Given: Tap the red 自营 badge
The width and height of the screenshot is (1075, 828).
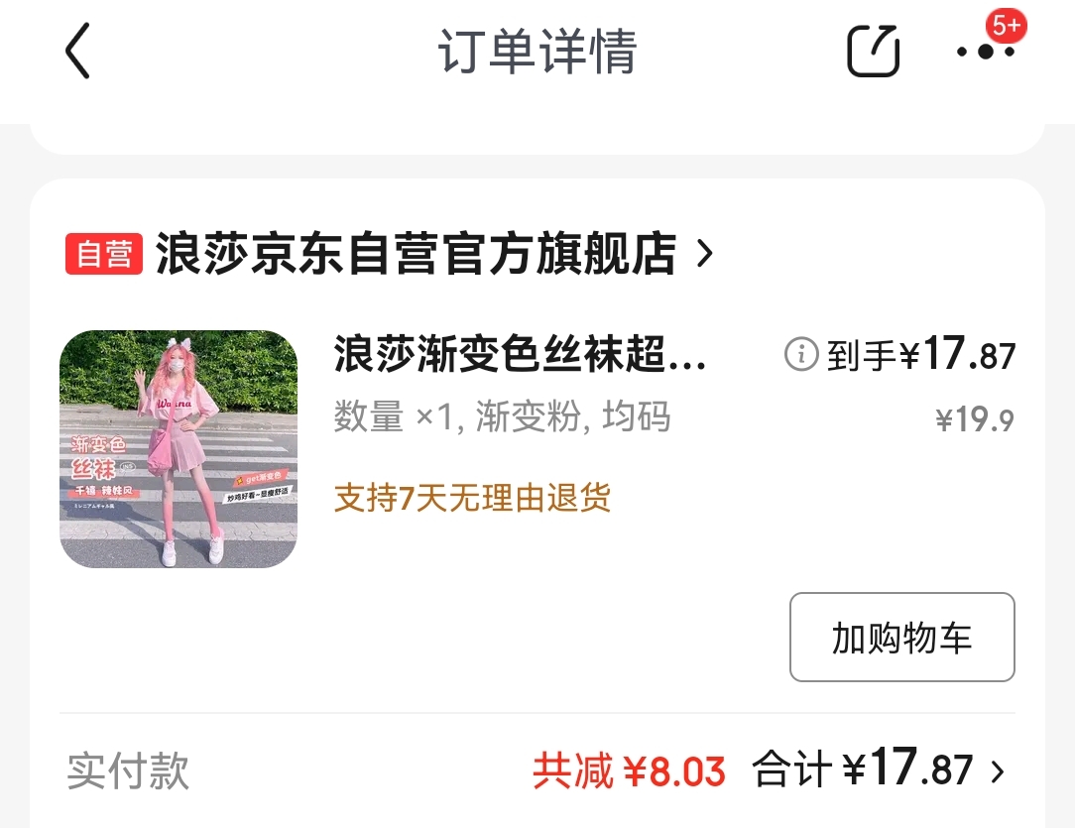Looking at the screenshot, I should tap(103, 254).
